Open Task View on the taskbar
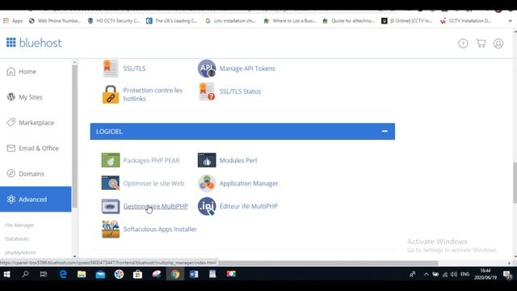Image resolution: width=517 pixels, height=291 pixels. click(43, 274)
